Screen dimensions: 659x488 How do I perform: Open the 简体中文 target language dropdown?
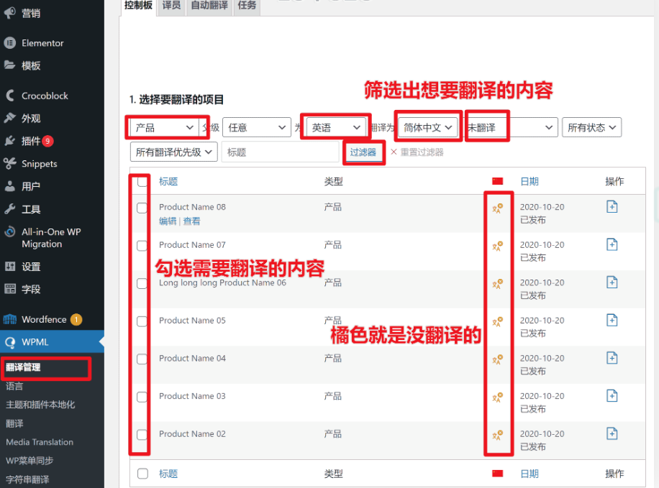click(427, 127)
